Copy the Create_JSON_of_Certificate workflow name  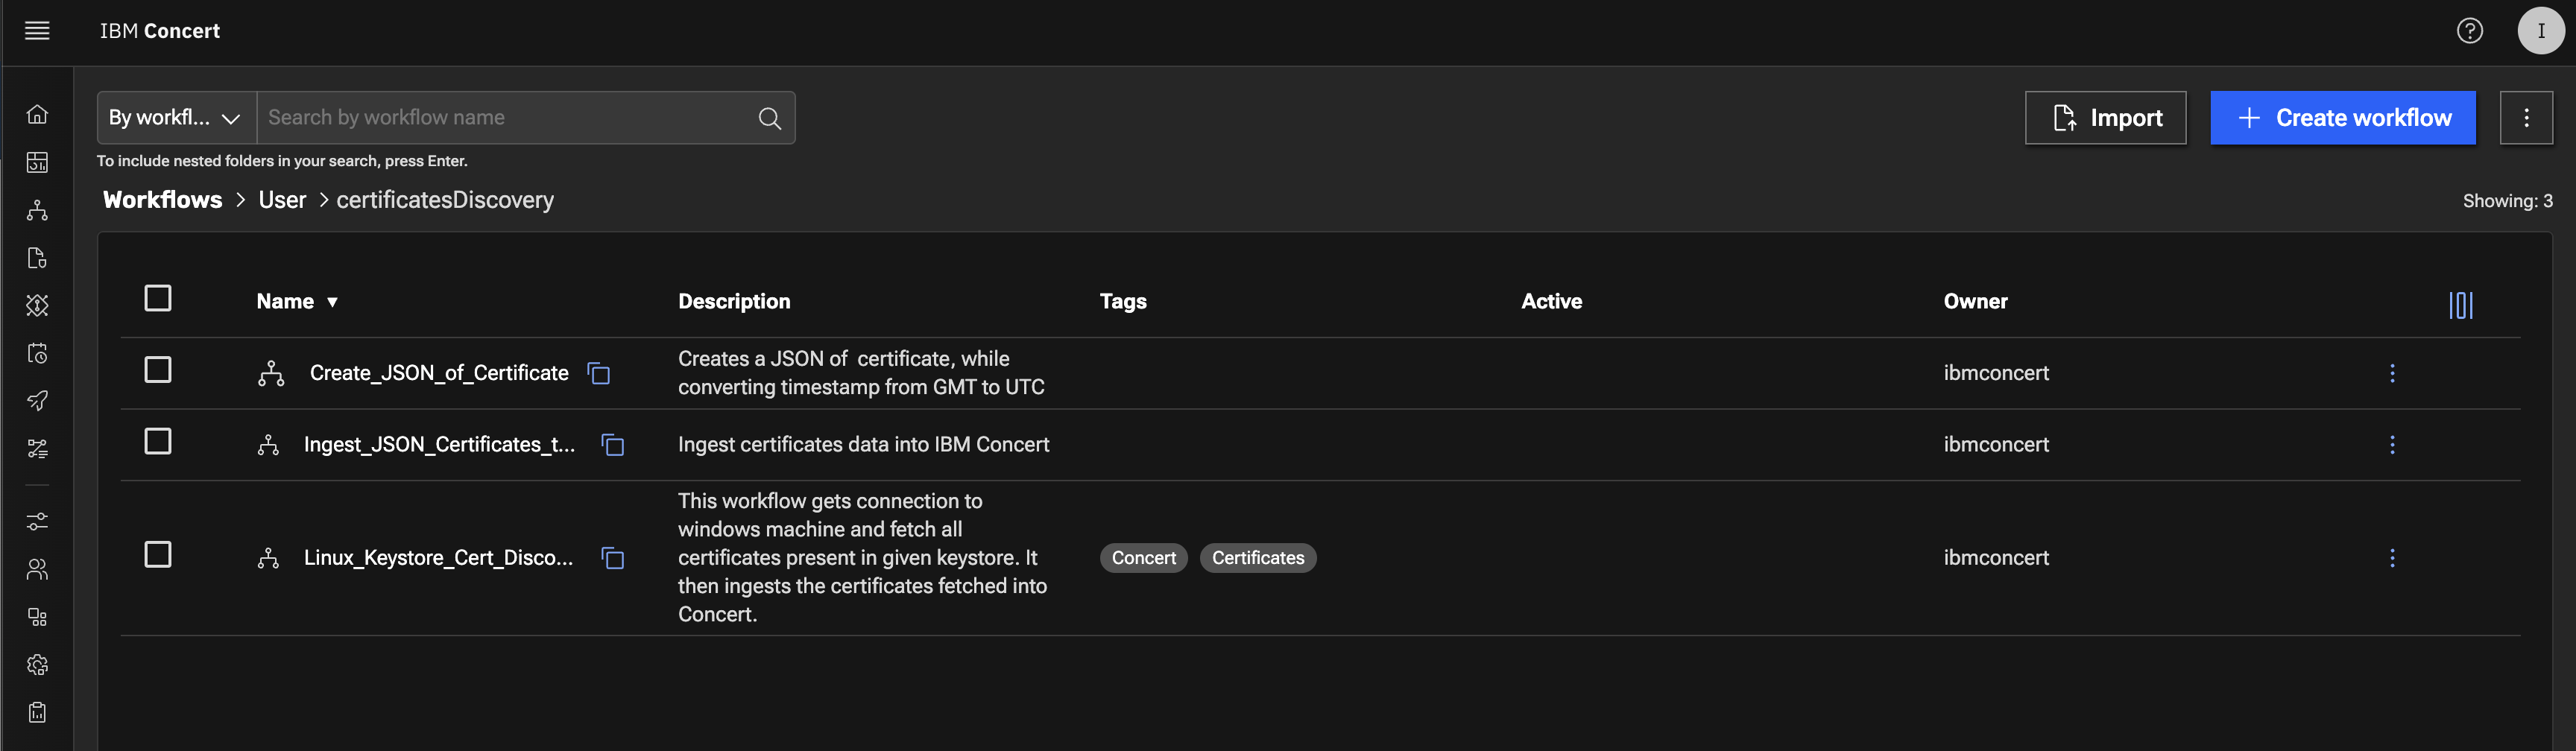point(599,373)
